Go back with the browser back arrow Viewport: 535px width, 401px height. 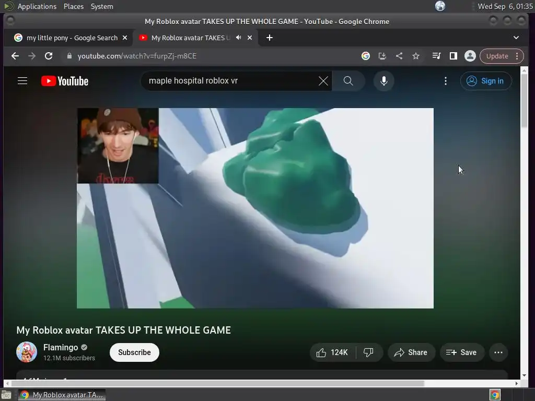[15, 56]
